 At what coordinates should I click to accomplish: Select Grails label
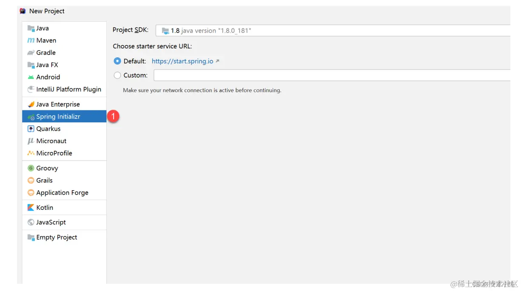[45, 181]
